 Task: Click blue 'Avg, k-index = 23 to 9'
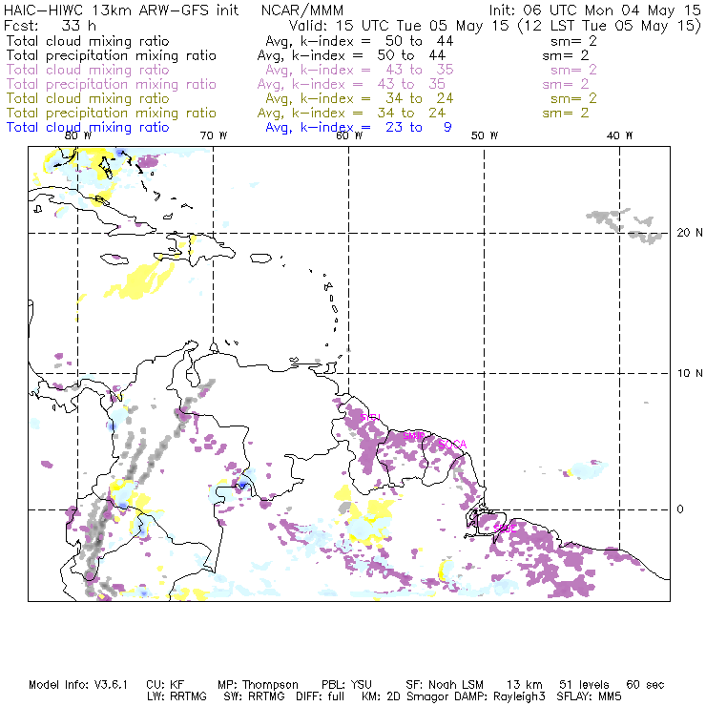click(359, 128)
